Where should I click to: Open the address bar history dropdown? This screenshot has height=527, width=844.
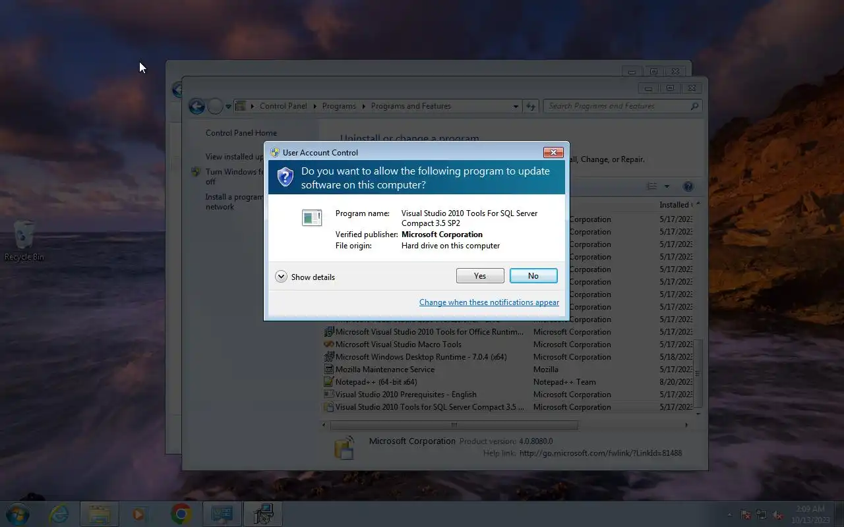pos(516,106)
